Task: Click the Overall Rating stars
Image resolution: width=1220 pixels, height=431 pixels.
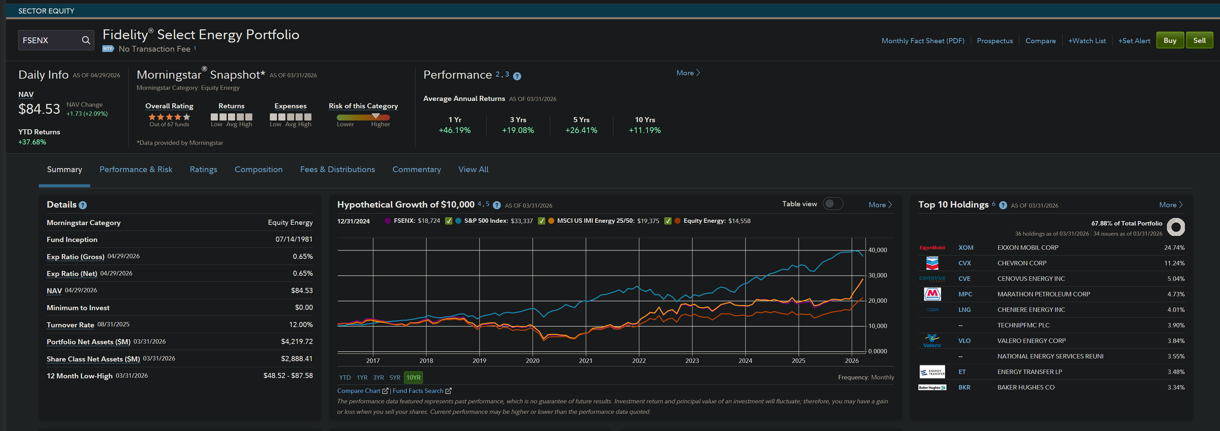Action: pyautogui.click(x=169, y=117)
